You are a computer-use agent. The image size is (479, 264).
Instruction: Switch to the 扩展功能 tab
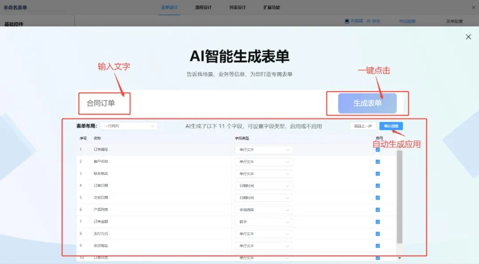pos(271,7)
